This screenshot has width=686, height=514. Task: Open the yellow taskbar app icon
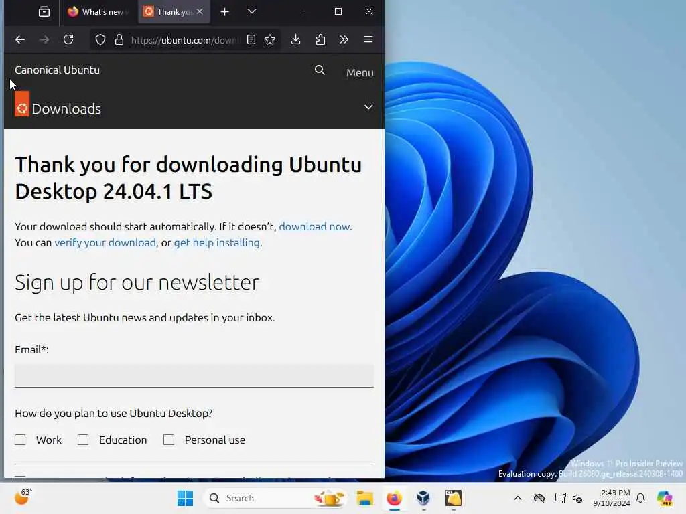coord(454,498)
